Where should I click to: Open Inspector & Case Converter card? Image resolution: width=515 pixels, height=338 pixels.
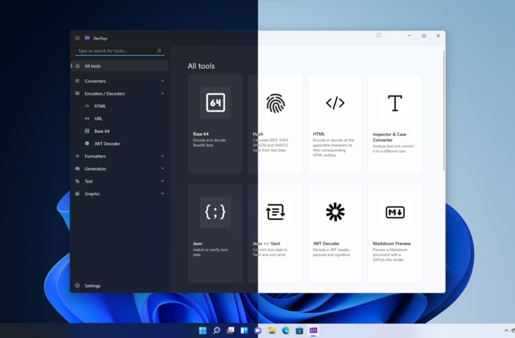395,124
